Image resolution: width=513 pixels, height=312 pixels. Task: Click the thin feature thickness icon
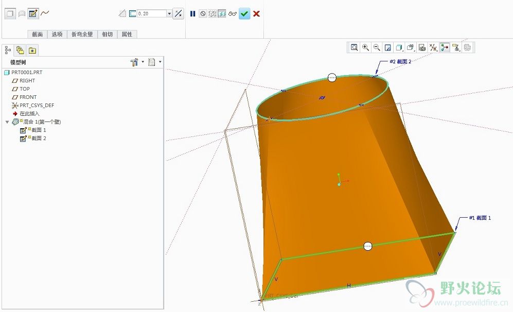(x=133, y=13)
